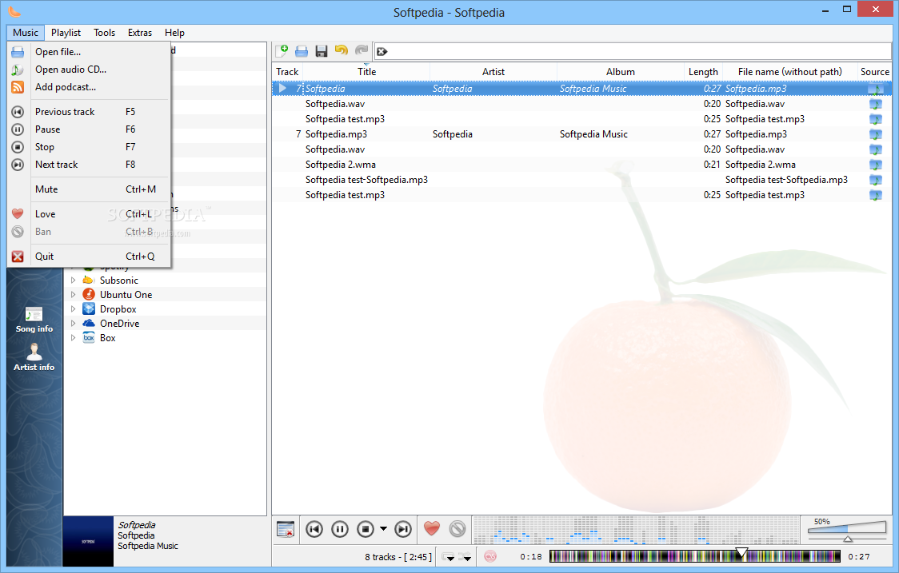899x573 pixels.
Task: Toggle Mute in the Music menu
Action: pyautogui.click(x=89, y=189)
